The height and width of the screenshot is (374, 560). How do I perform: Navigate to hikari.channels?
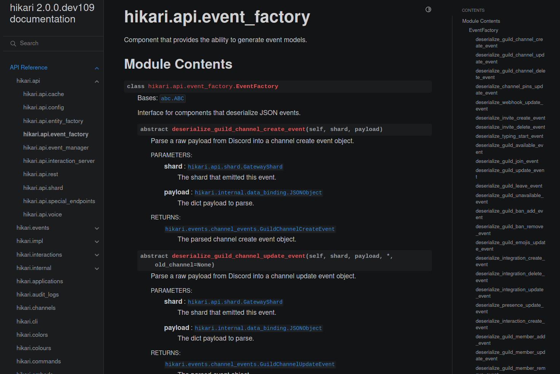[x=36, y=308]
